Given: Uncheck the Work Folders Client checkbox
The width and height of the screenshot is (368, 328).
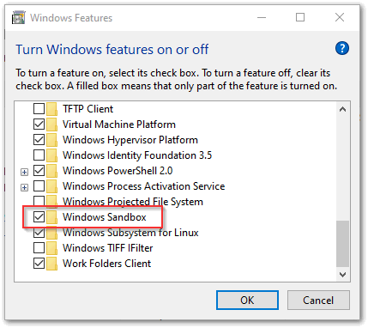Looking at the screenshot, I should pyautogui.click(x=39, y=264).
